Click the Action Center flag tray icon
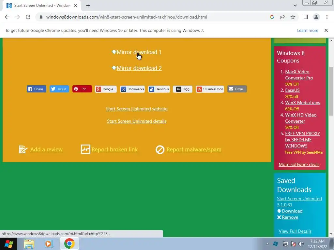Screen dimensions: 334x250 (293, 244)
